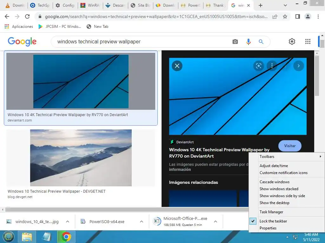Open the JPCSIM - PC Windo... bookmark

tap(60, 27)
